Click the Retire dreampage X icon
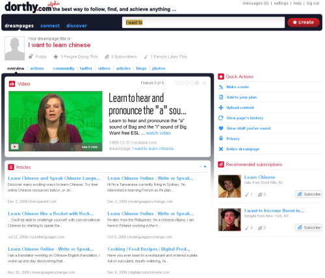 point(221,149)
